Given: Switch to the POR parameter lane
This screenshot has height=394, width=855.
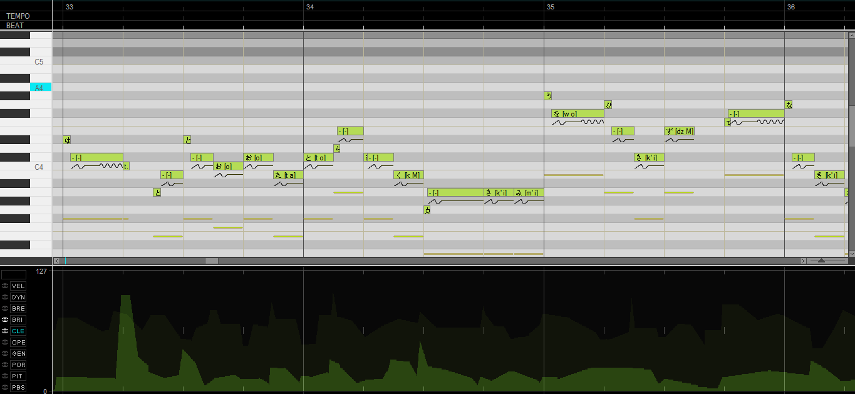Looking at the screenshot, I should click(x=18, y=365).
